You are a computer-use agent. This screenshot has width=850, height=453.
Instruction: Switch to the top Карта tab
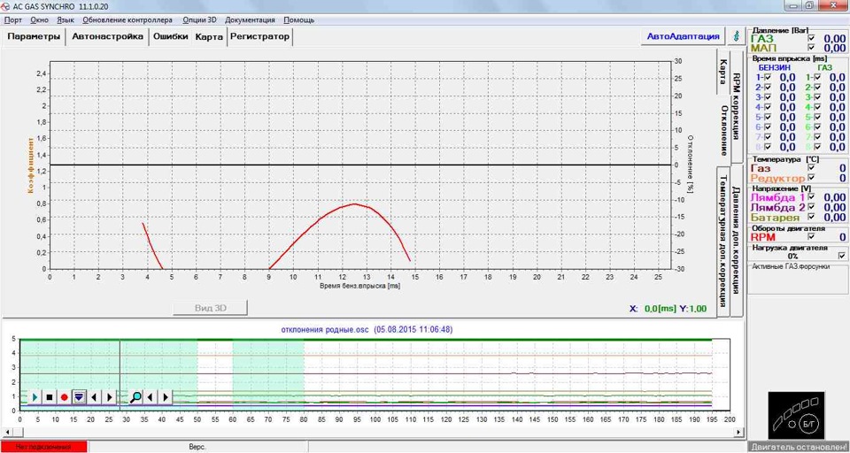[209, 37]
